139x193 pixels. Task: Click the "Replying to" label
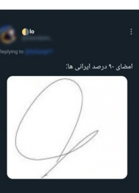tap(12, 52)
